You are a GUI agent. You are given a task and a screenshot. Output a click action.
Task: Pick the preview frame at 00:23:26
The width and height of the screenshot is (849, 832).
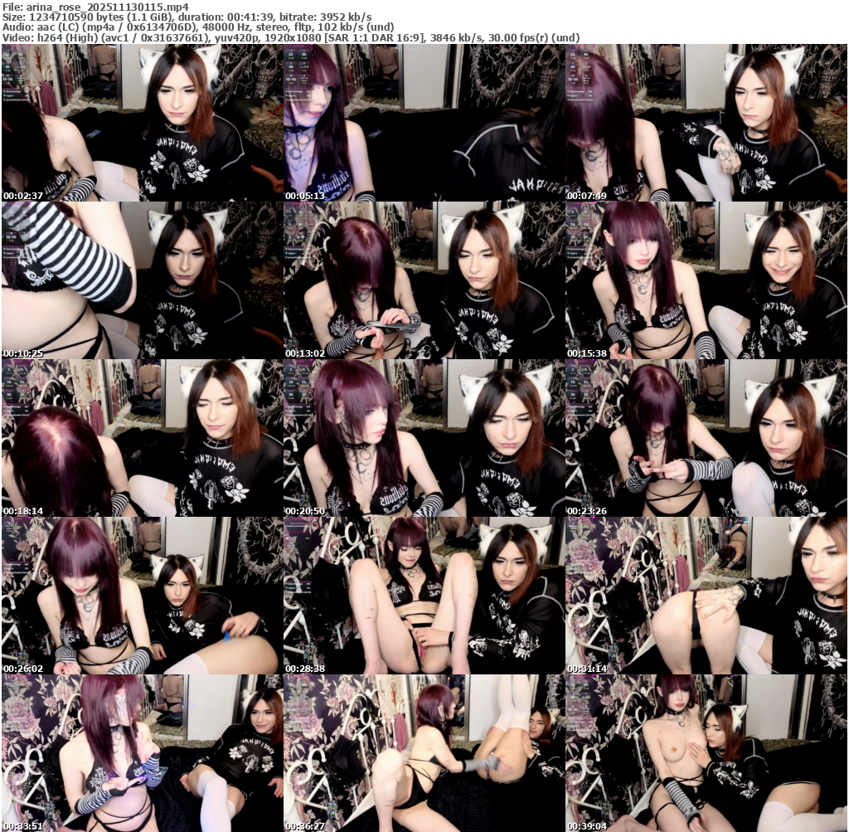coord(706,438)
